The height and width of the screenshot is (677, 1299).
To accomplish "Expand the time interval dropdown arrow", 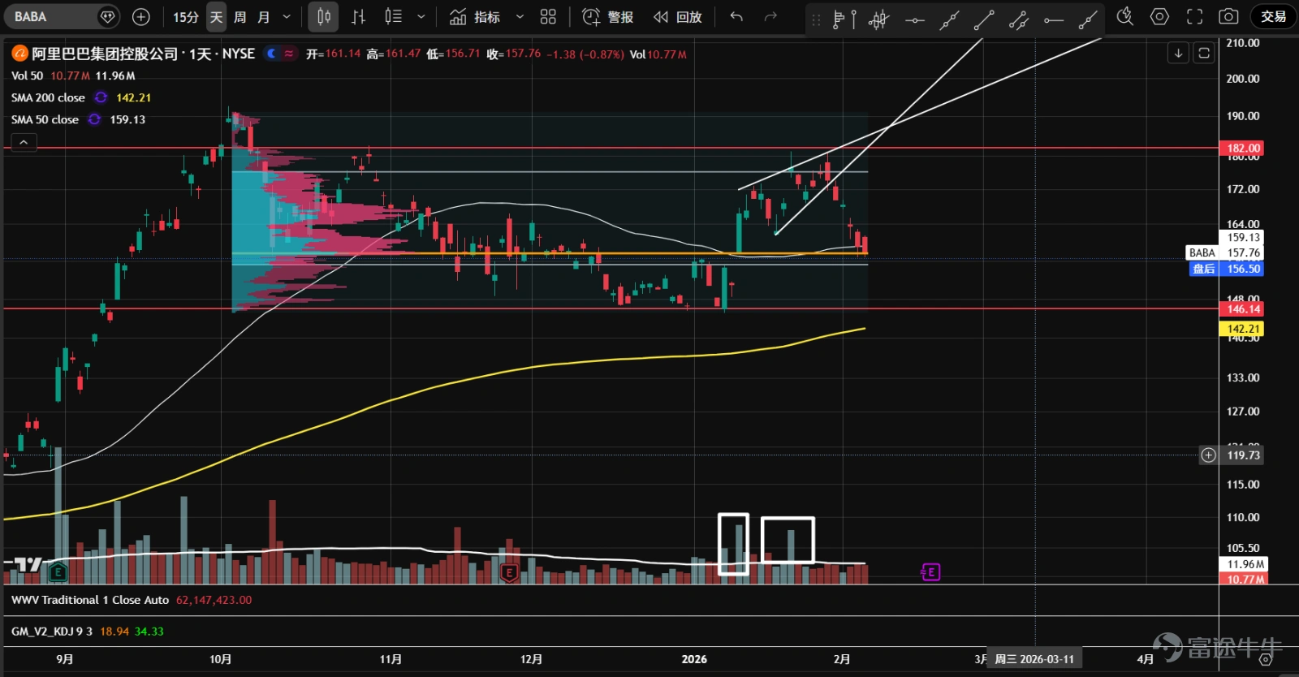I will click(287, 16).
